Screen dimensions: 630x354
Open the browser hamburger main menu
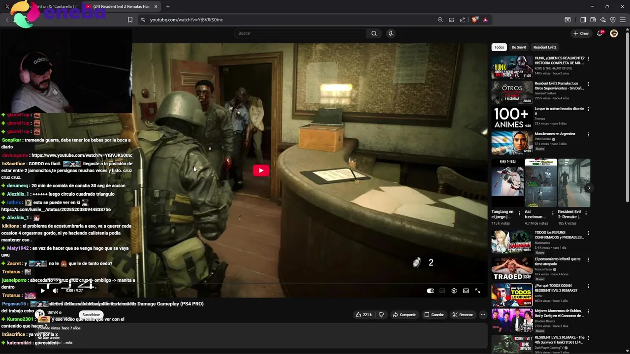click(623, 20)
